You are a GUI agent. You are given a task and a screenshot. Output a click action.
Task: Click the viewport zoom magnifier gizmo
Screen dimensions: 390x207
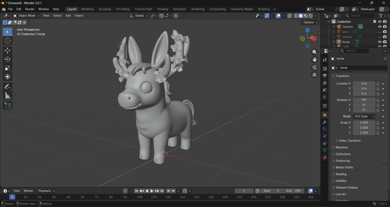coord(315,52)
